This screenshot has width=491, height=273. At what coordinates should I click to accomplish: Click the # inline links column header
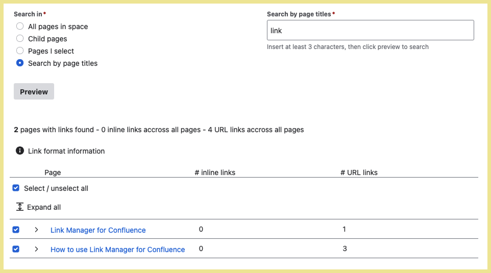tap(215, 172)
